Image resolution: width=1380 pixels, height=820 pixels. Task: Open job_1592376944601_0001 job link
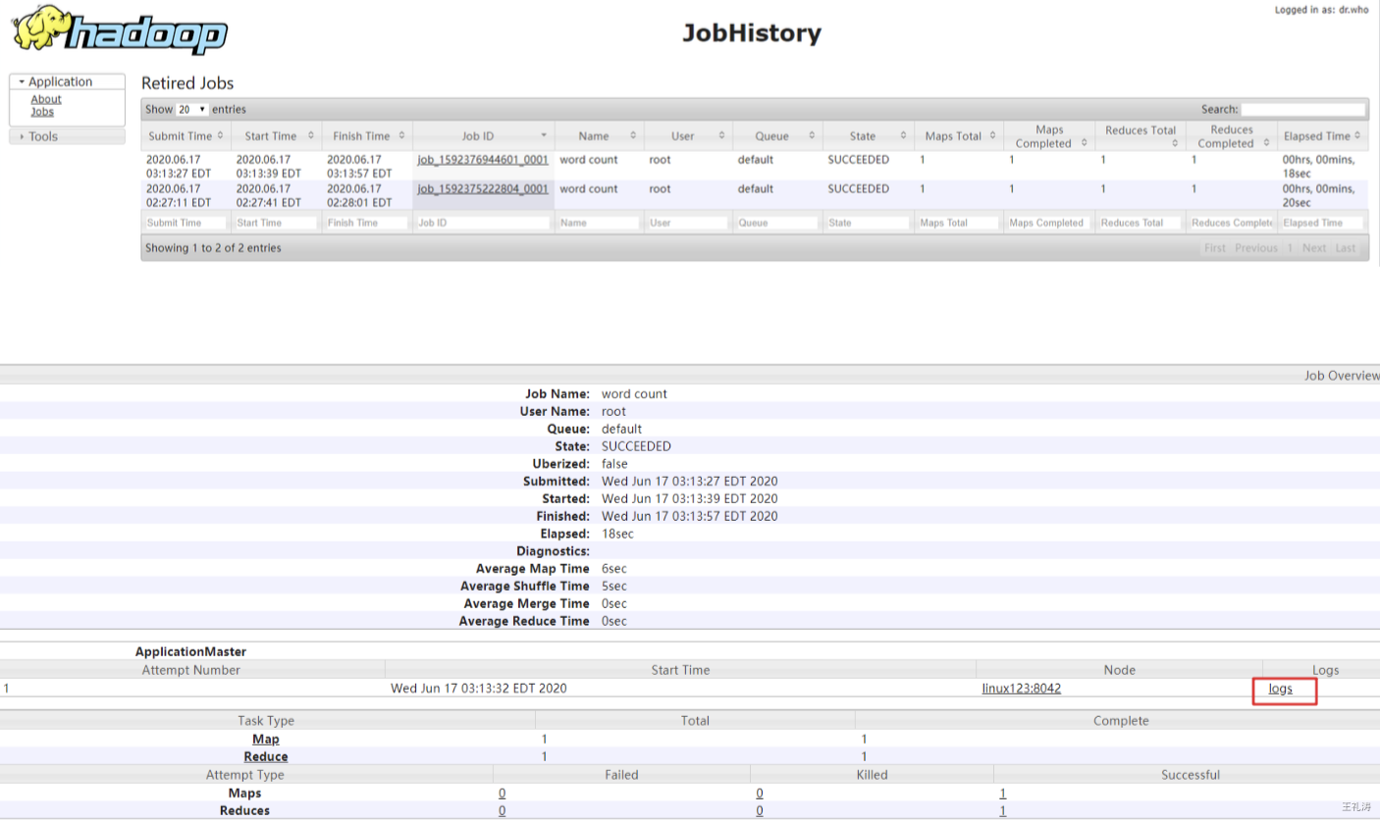[x=483, y=160]
